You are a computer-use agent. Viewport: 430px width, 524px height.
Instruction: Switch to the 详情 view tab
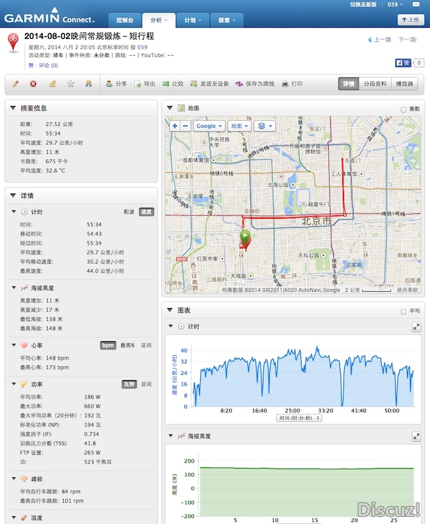pos(349,84)
